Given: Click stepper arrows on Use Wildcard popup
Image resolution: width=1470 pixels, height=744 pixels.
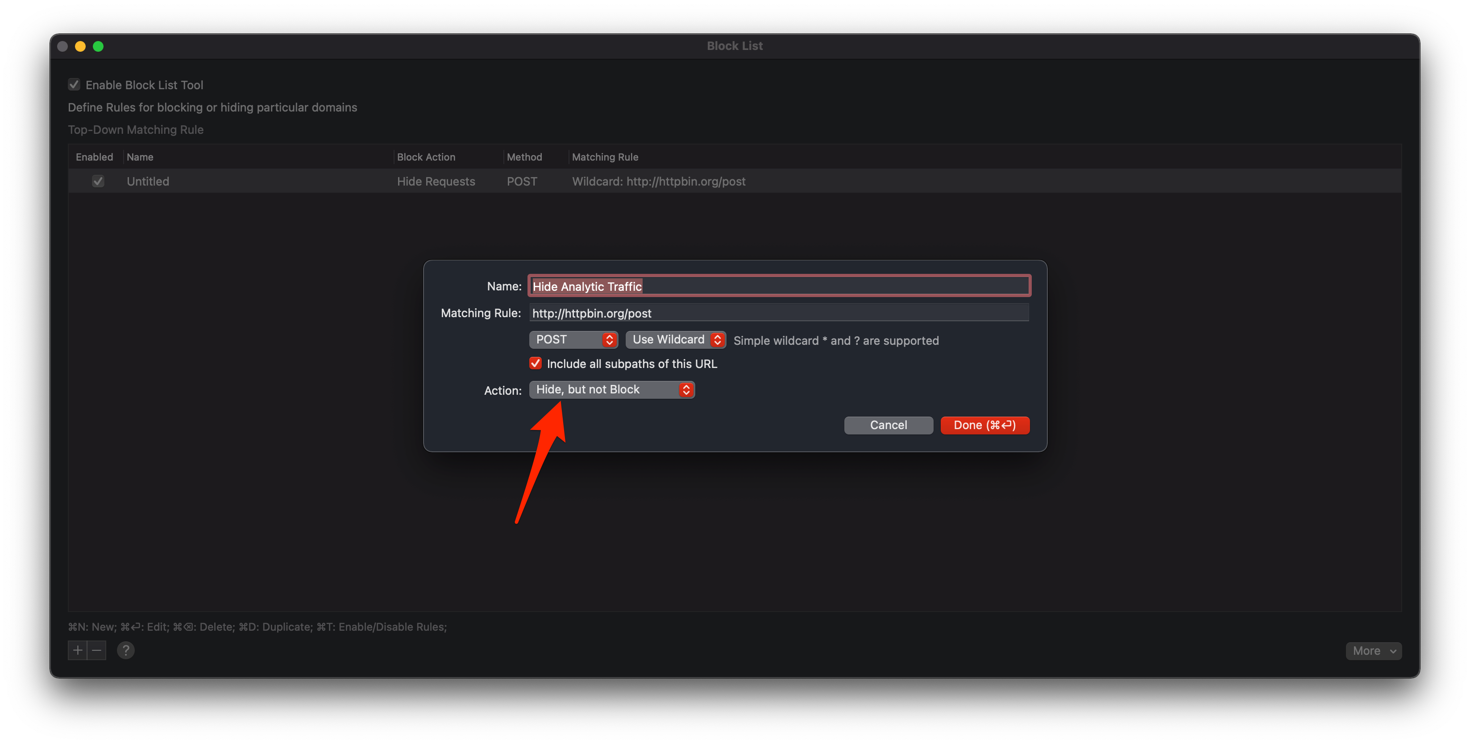Looking at the screenshot, I should (x=717, y=340).
